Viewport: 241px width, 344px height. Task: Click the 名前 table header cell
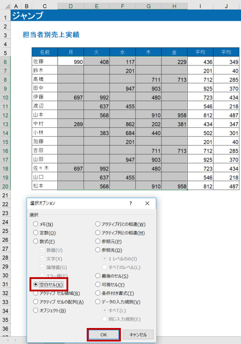[x=44, y=52]
